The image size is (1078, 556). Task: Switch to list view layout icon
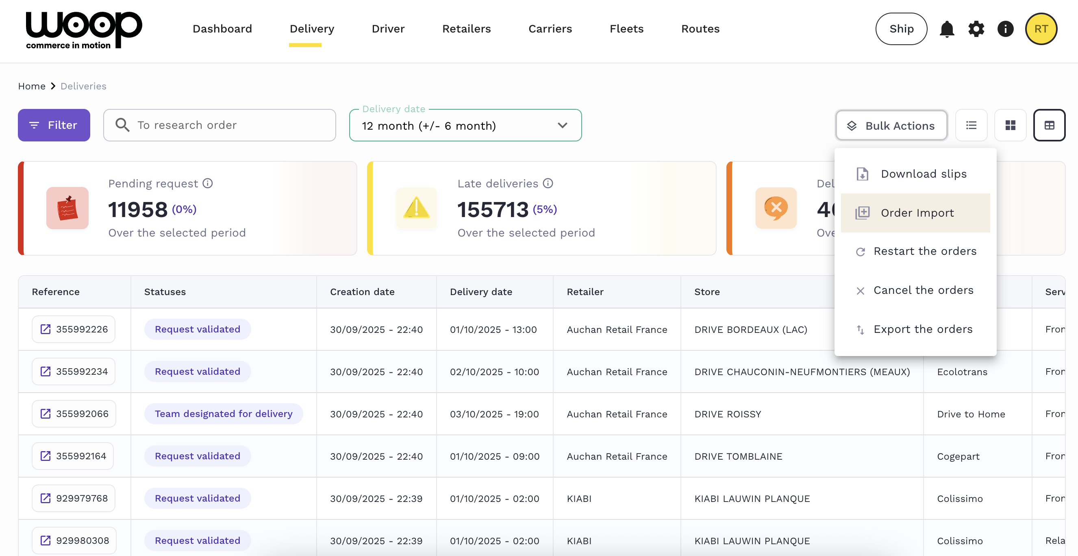click(971, 125)
